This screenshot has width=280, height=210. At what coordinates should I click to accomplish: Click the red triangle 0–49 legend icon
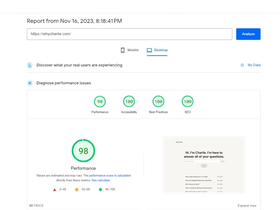pyautogui.click(x=55, y=190)
